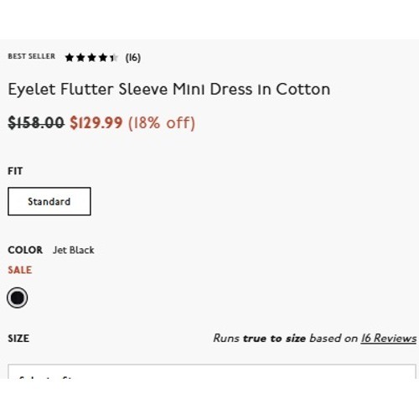
Task: Open the (16) review count
Action: 133,58
